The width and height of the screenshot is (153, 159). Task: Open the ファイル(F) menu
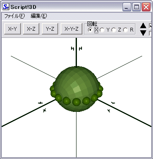15,16
